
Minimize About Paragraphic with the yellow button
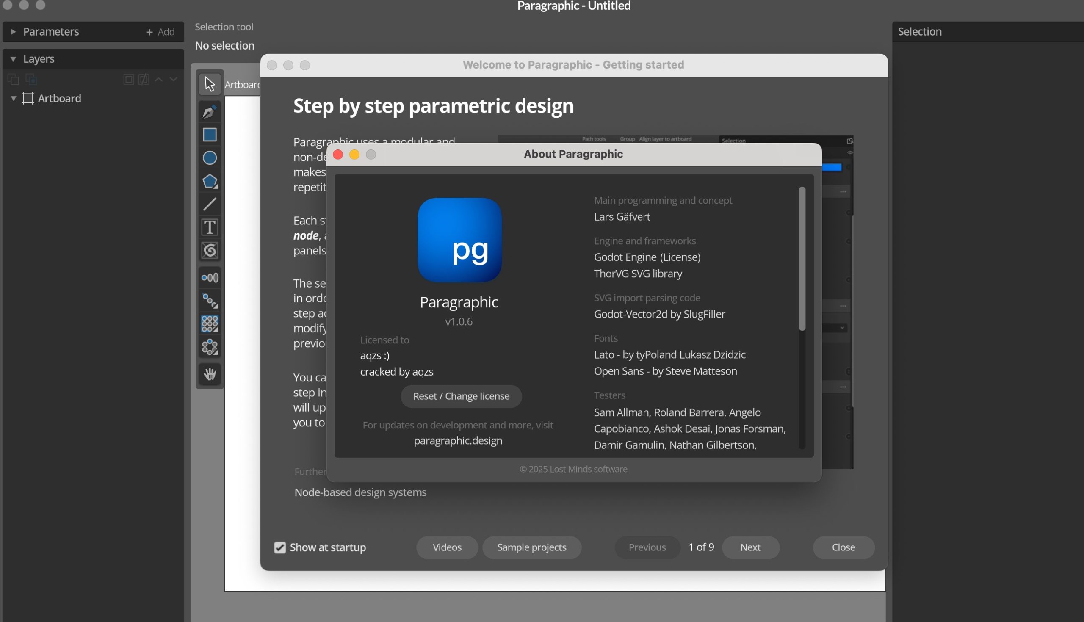[354, 155]
